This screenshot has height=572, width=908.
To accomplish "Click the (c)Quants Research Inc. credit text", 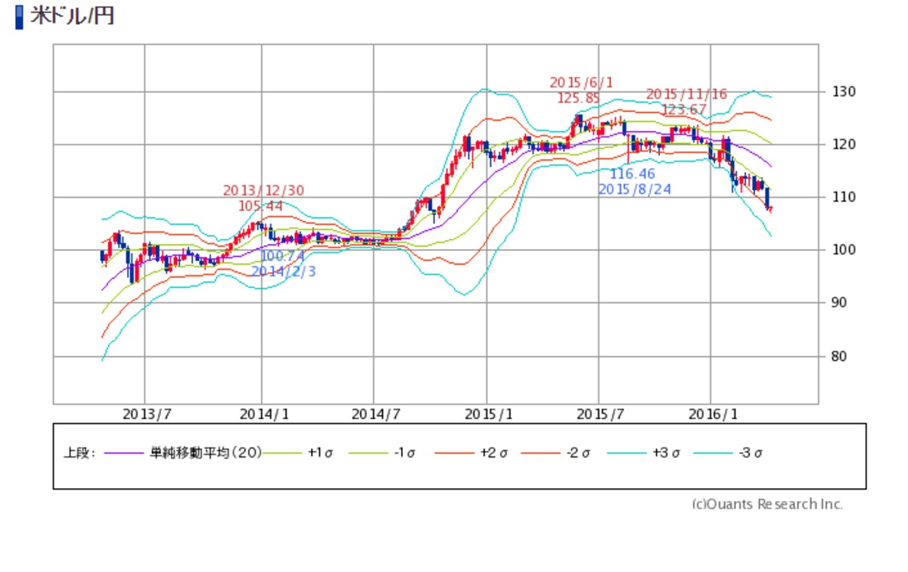I will [x=767, y=504].
